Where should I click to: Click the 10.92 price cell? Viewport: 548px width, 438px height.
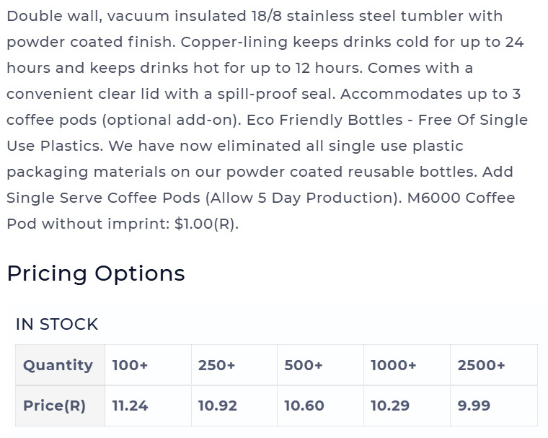pyautogui.click(x=234, y=406)
